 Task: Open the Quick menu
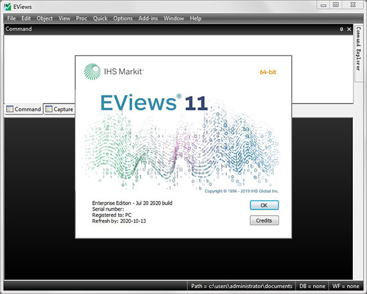point(100,18)
